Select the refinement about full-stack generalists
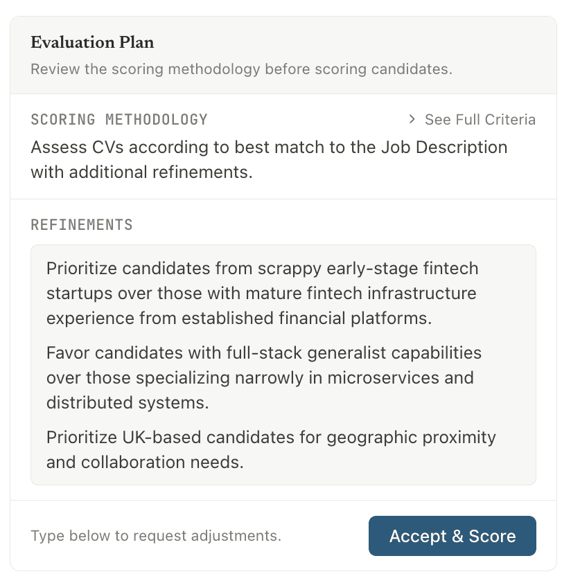The width and height of the screenshot is (571, 583). pos(263,377)
